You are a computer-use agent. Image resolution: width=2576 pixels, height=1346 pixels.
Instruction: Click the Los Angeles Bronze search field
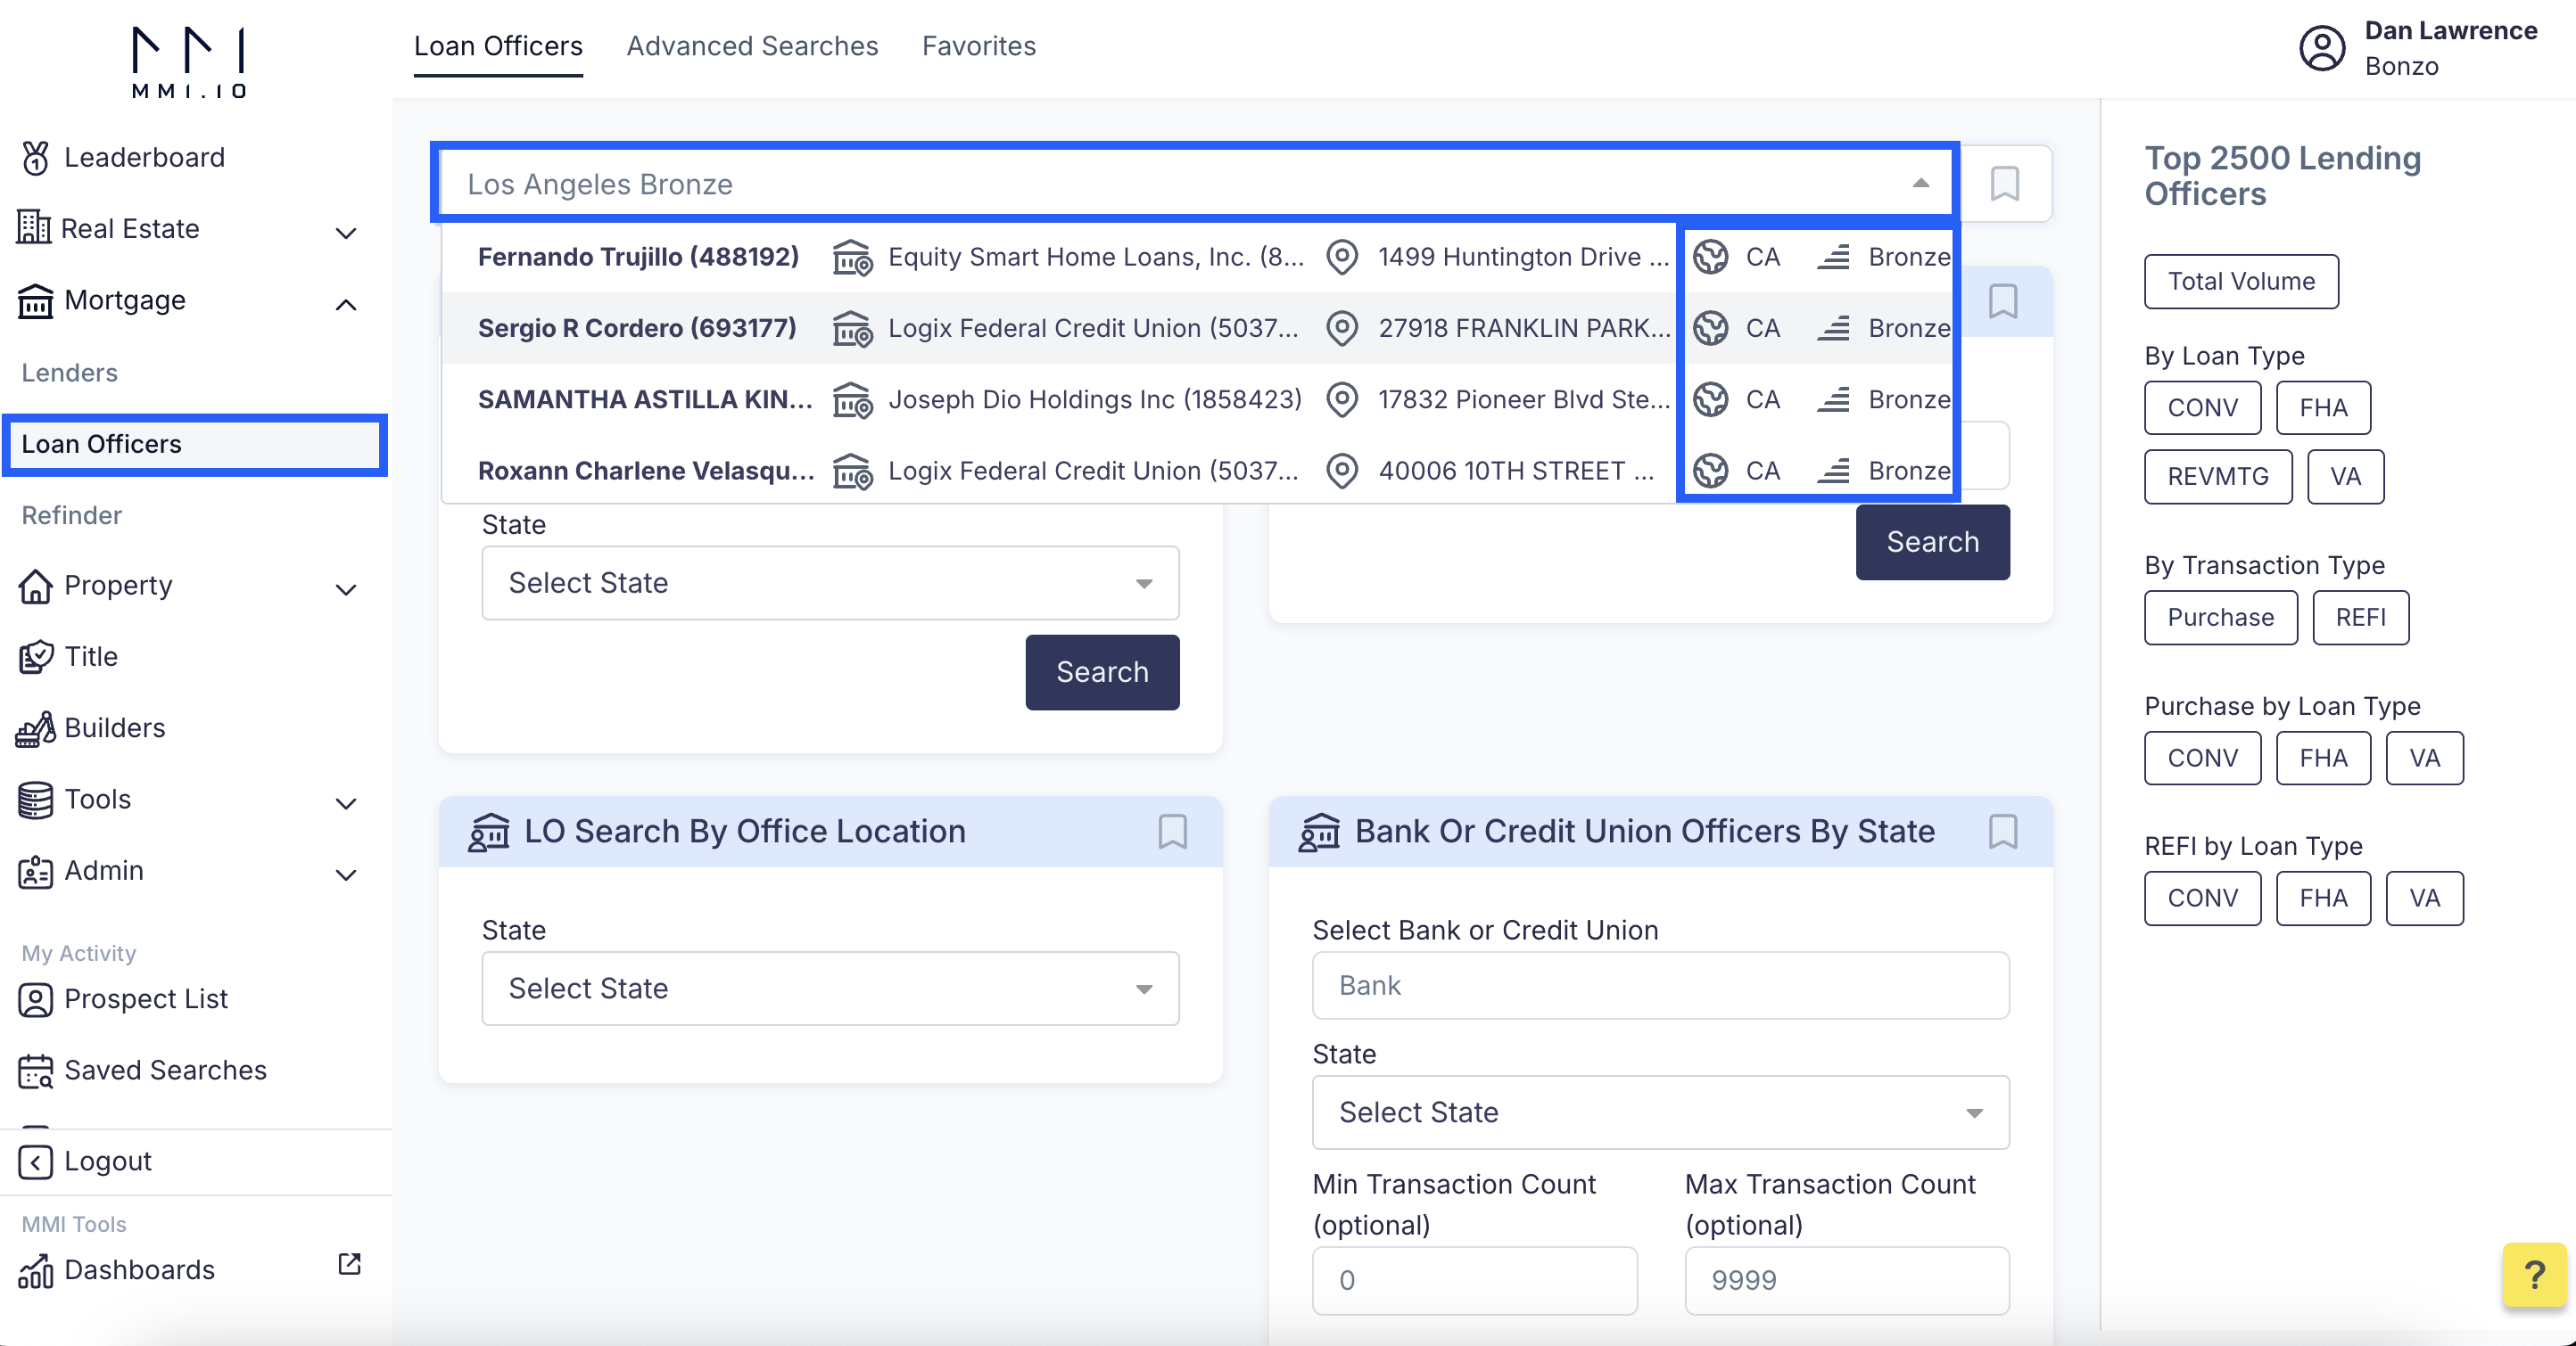point(1194,183)
